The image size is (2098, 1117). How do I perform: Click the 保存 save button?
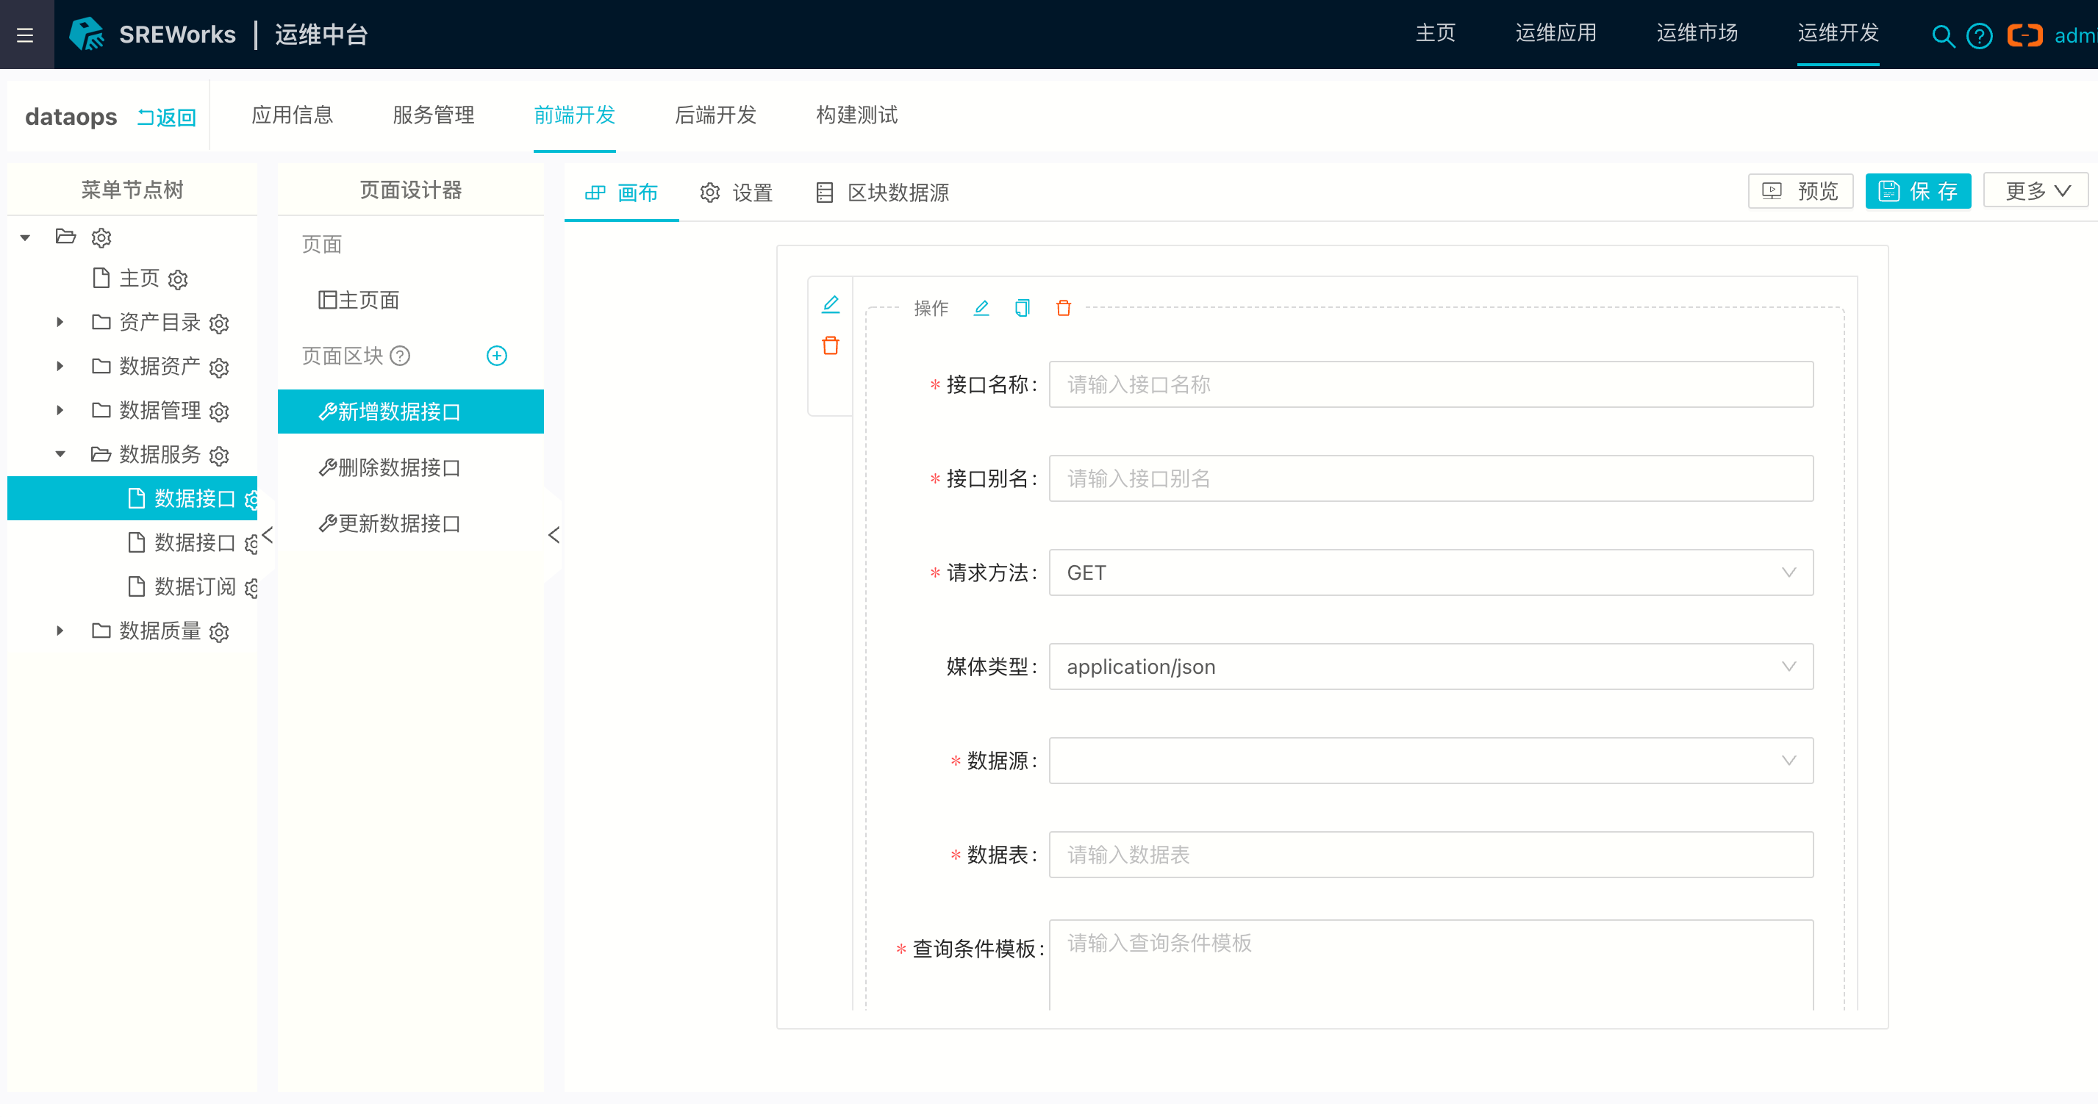tap(1918, 190)
